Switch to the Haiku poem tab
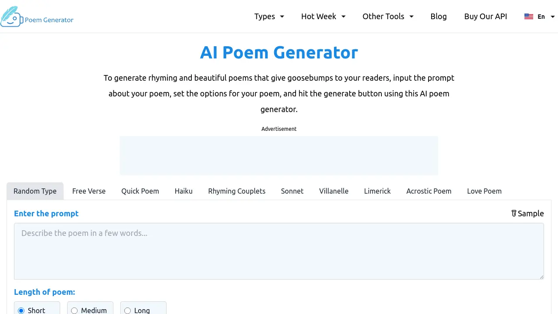Screen dimensions: 558x314 [x=184, y=191]
